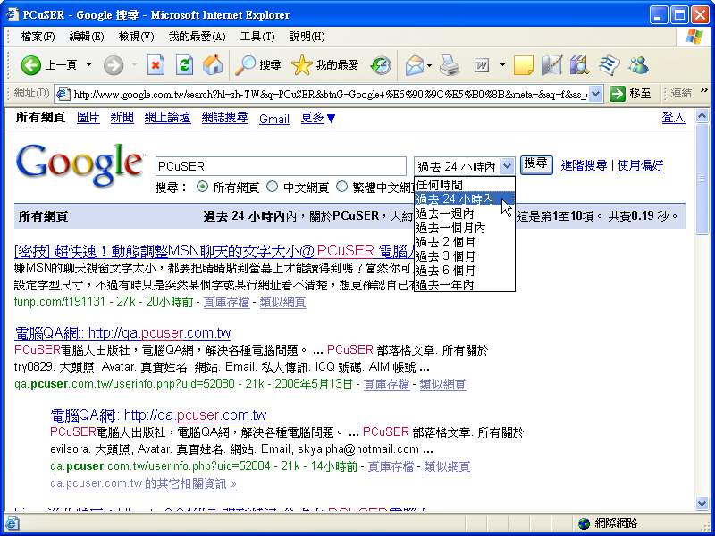This screenshot has height=536, width=715.
Task: Click the yellow note toolbar icon
Action: [523, 65]
